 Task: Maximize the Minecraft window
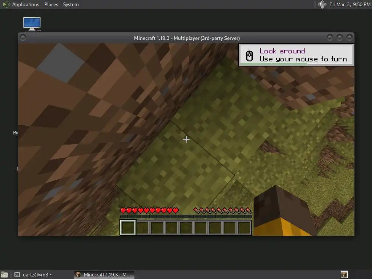click(x=340, y=37)
